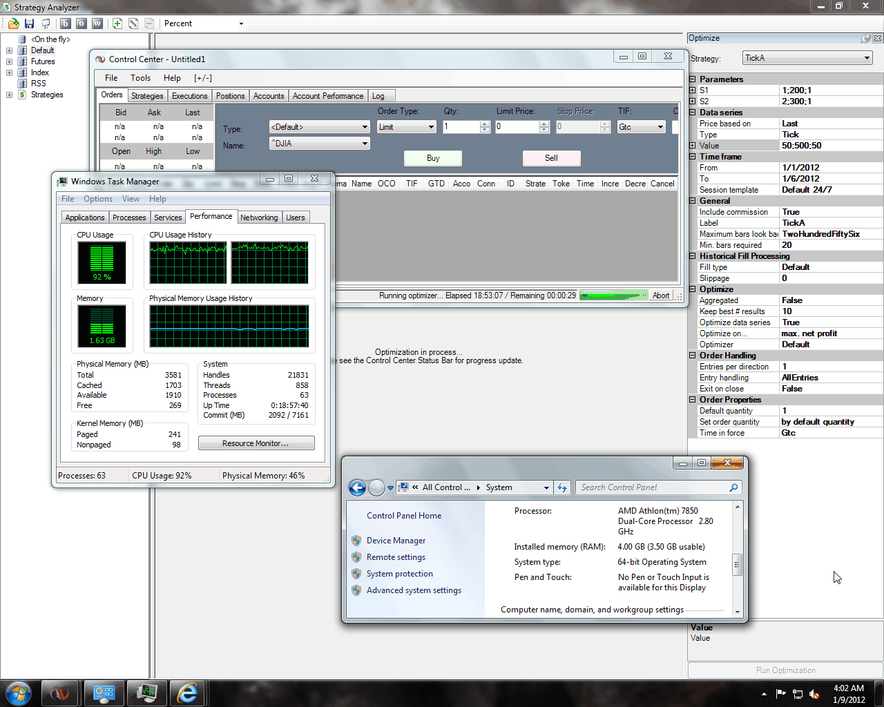The image size is (884, 707).
Task: Click the System window vertical scrollbar
Action: pyautogui.click(x=737, y=563)
